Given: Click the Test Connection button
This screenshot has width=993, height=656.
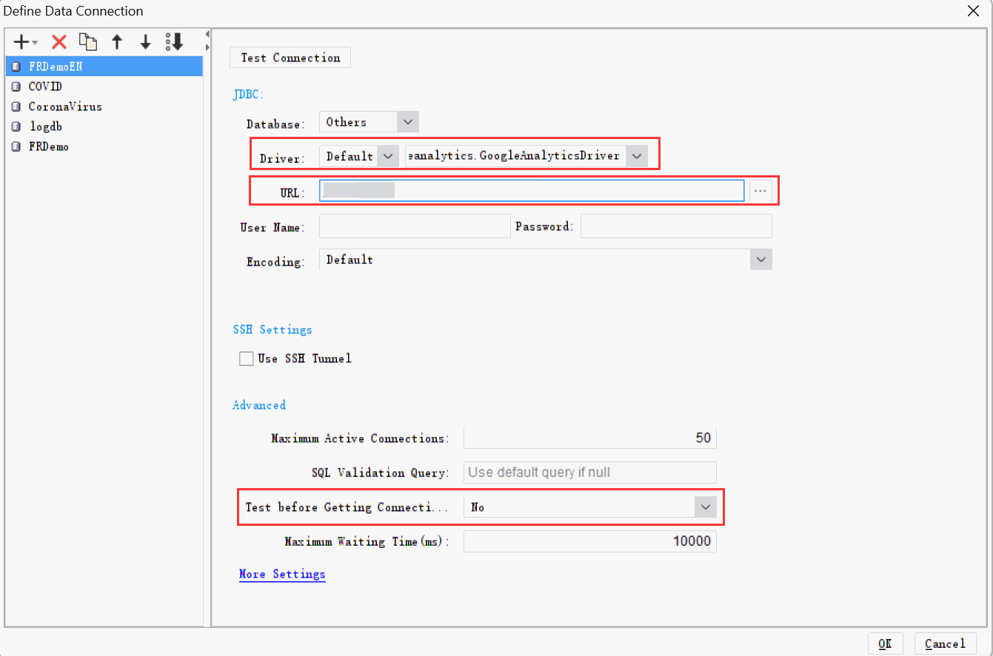Looking at the screenshot, I should (290, 58).
